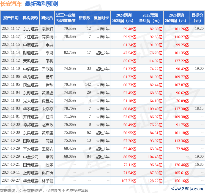Viewport: 205px width, 193px height.
Task: Select the 上海证券 institution cell
Action: [31, 173]
